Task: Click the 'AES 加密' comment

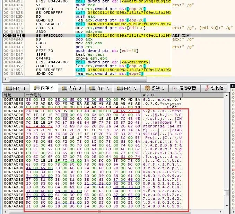Action: click(181, 35)
